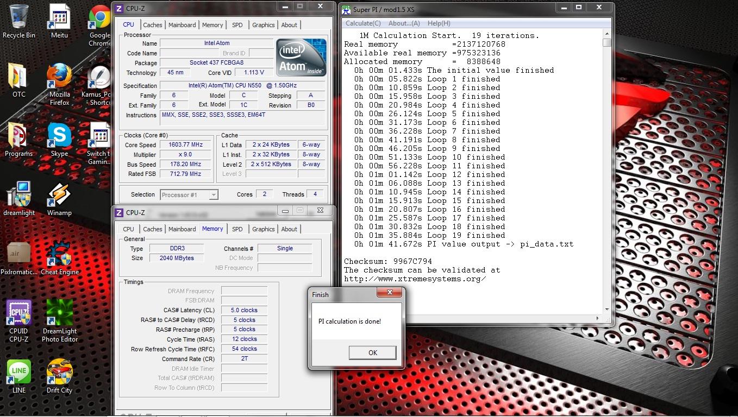
Task: Click the PI value output pi_data.txt line
Action: point(464,244)
